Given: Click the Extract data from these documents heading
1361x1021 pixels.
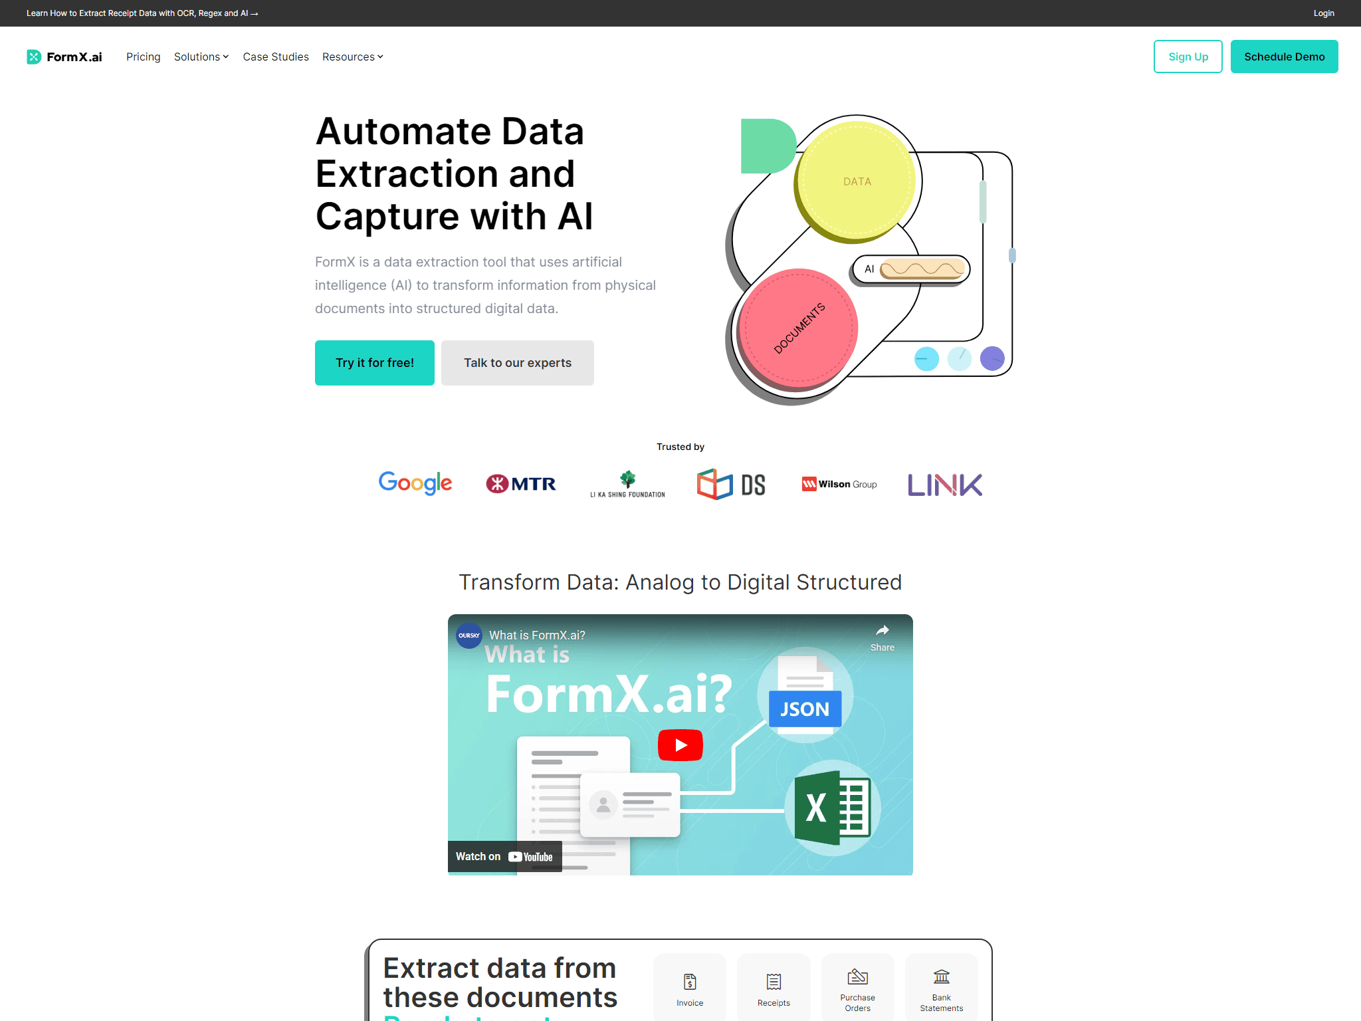Looking at the screenshot, I should [x=500, y=983].
